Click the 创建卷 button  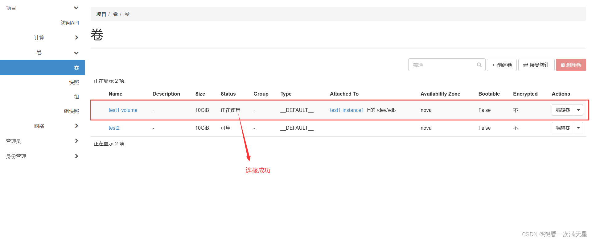click(502, 65)
